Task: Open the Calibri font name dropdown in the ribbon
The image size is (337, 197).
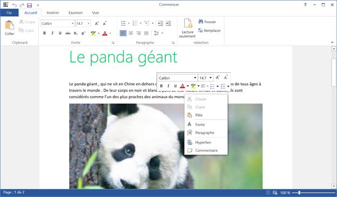Action: 72,23
